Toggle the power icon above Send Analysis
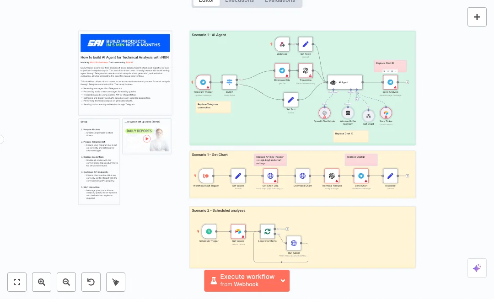Image resolution: width=494 pixels, height=299 pixels. [388, 71]
